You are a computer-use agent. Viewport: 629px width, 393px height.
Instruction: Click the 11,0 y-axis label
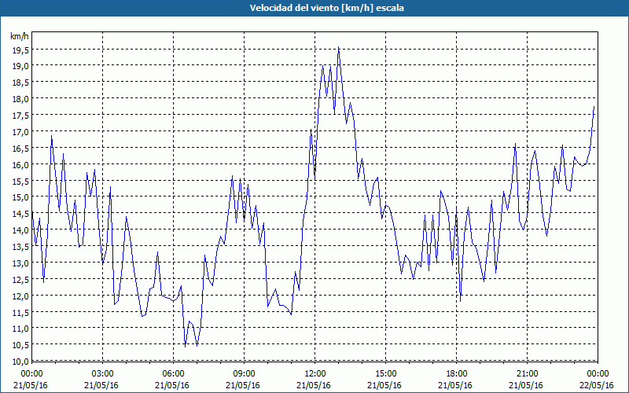[20, 329]
